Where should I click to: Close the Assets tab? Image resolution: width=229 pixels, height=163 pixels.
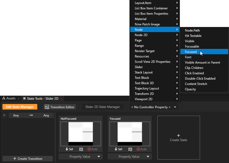[19, 99]
